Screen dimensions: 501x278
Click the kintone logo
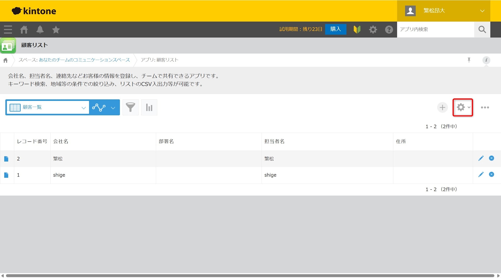34,11
